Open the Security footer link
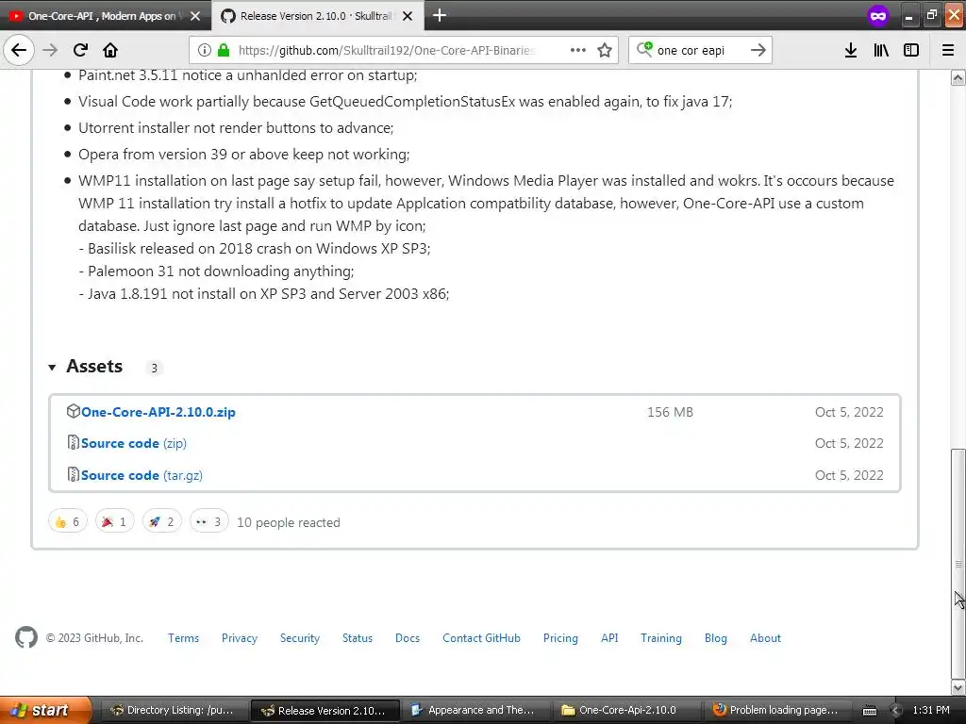966x724 pixels. pyautogui.click(x=300, y=638)
